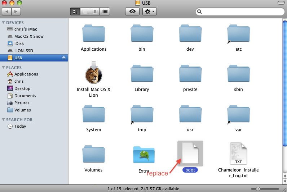Screen dimensions: 287x192
Task: Open the Action gear menu
Action: click(150, 12)
